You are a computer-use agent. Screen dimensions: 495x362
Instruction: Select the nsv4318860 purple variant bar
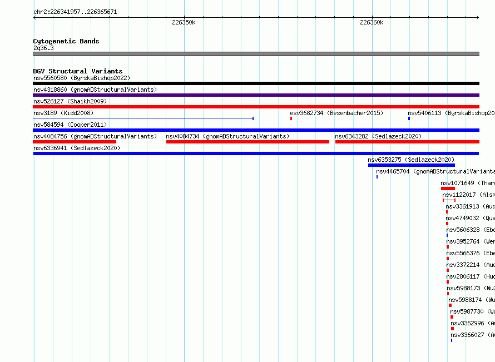[x=256, y=95]
